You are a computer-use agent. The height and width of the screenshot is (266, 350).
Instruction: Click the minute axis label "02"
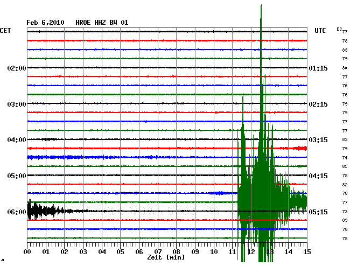[64, 252]
